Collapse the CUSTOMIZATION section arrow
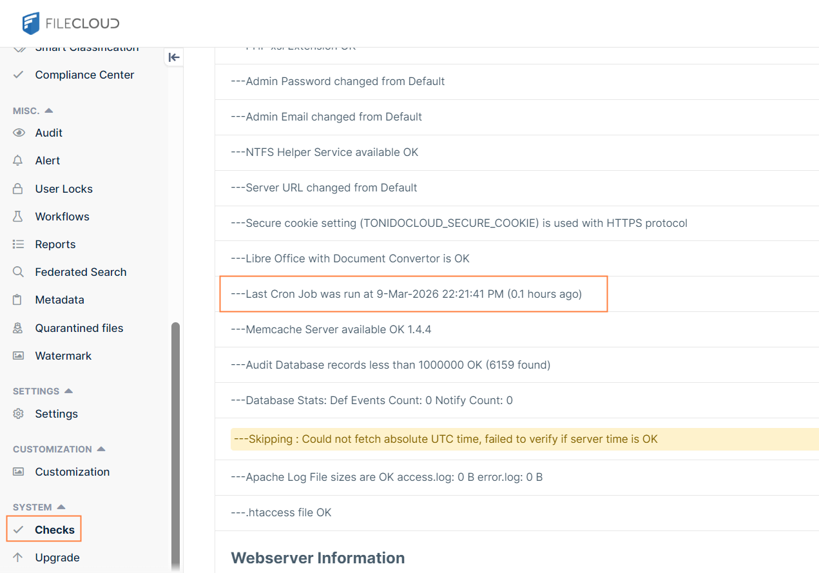This screenshot has height=573, width=819. (101, 449)
